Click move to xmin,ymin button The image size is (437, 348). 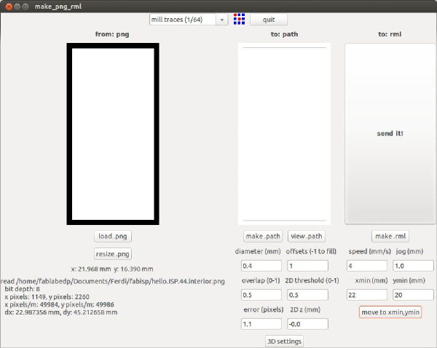tap(390, 312)
